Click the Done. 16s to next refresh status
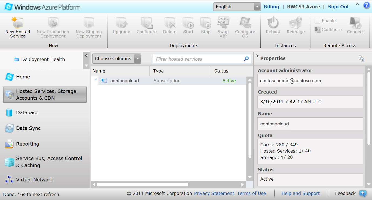The image size is (372, 200). point(32,194)
